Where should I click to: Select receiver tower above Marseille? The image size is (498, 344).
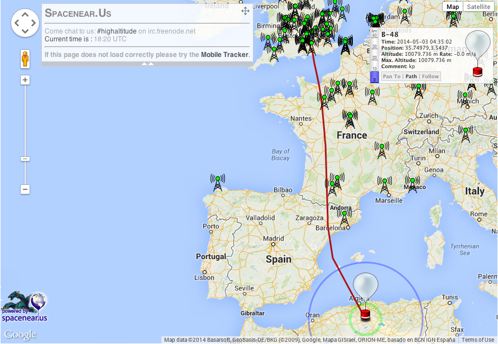click(384, 185)
